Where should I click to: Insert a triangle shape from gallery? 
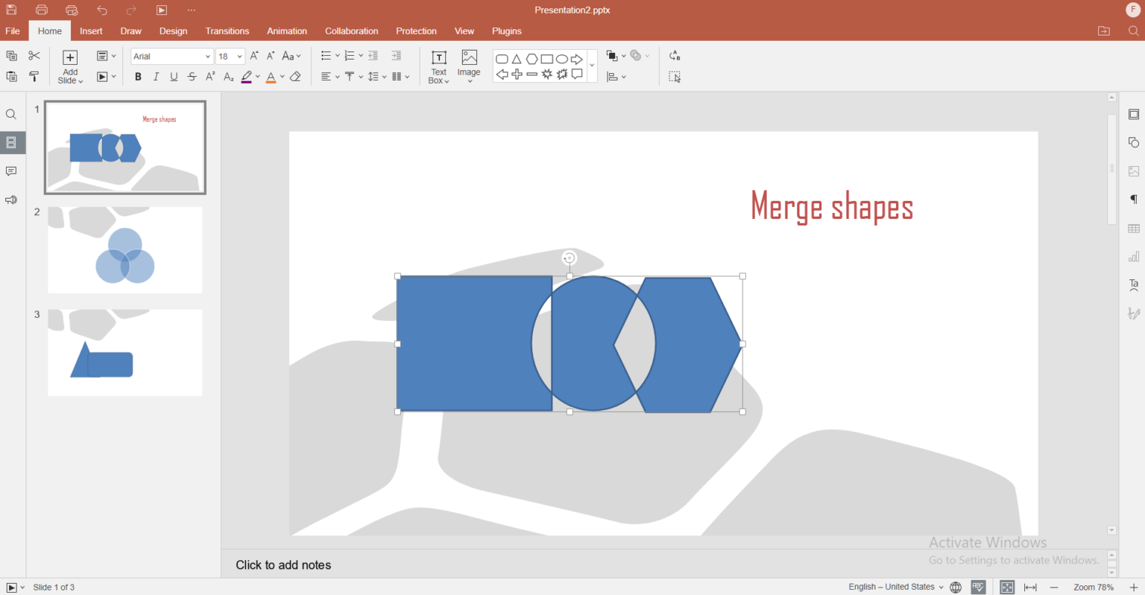(x=517, y=59)
